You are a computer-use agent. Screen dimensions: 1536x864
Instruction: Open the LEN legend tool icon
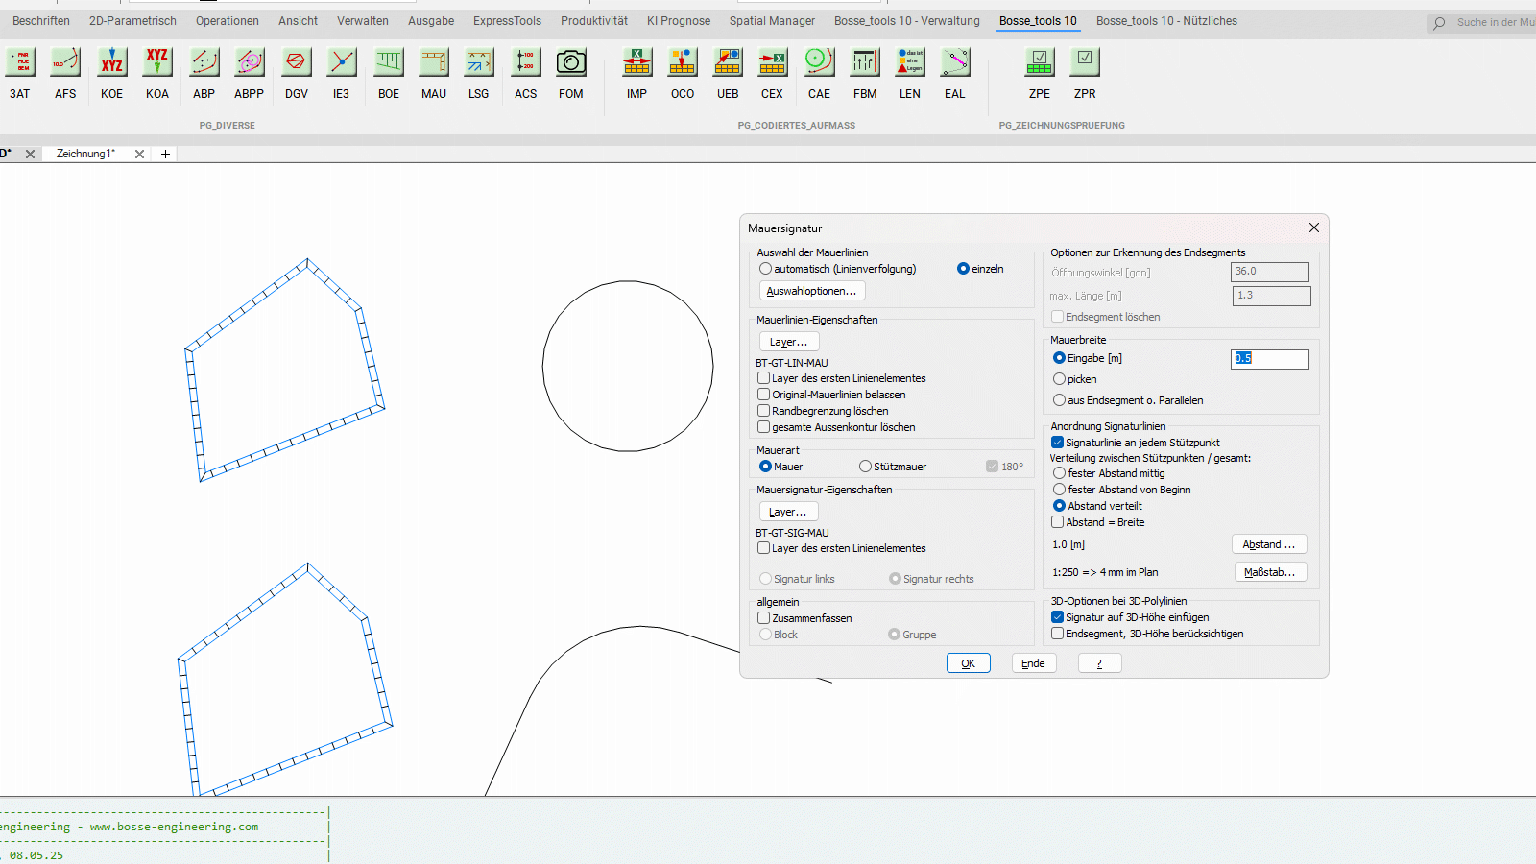tap(909, 63)
